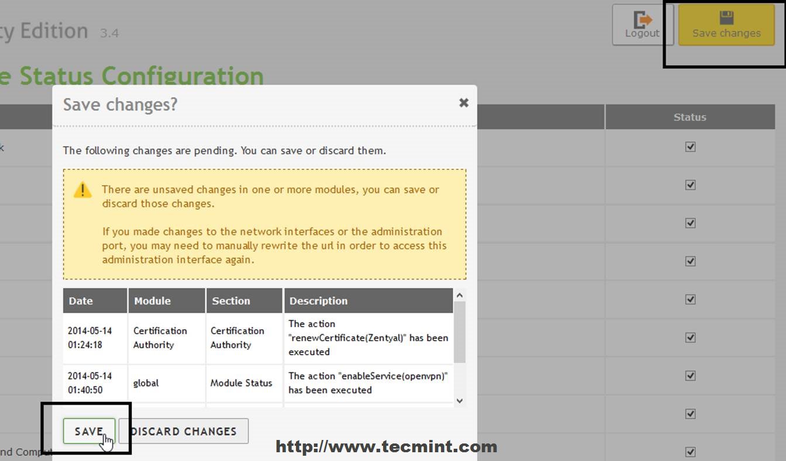Select the Module Status section cell
This screenshot has height=461, width=786.
pos(244,383)
